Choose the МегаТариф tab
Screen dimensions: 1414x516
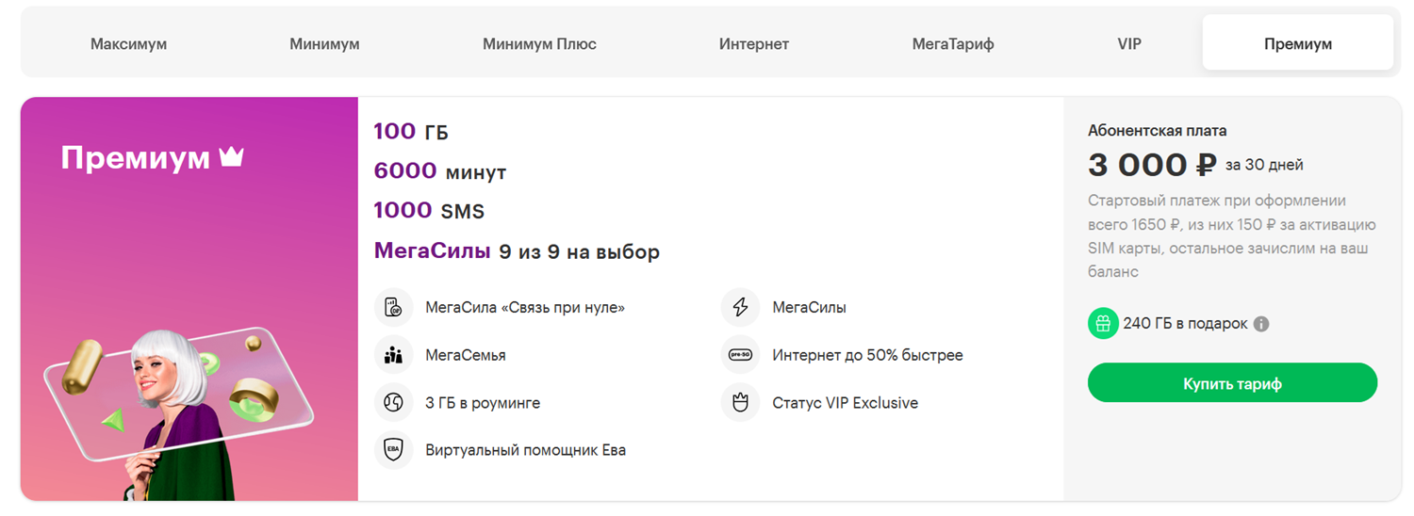click(x=952, y=44)
